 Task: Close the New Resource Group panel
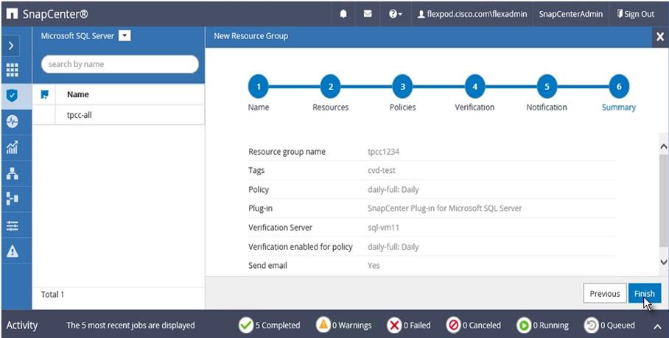coord(660,37)
